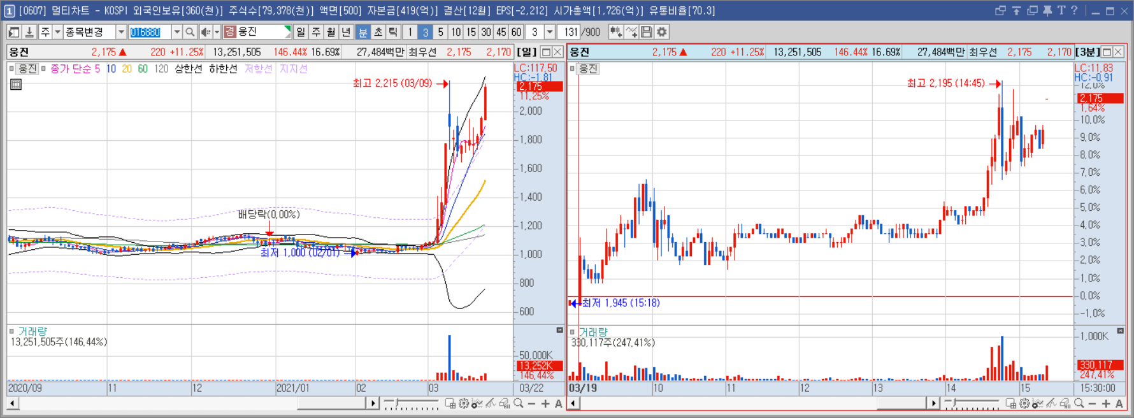1134x418 pixels.
Task: Select the 일 (daily) period toggle
Action: [301, 32]
